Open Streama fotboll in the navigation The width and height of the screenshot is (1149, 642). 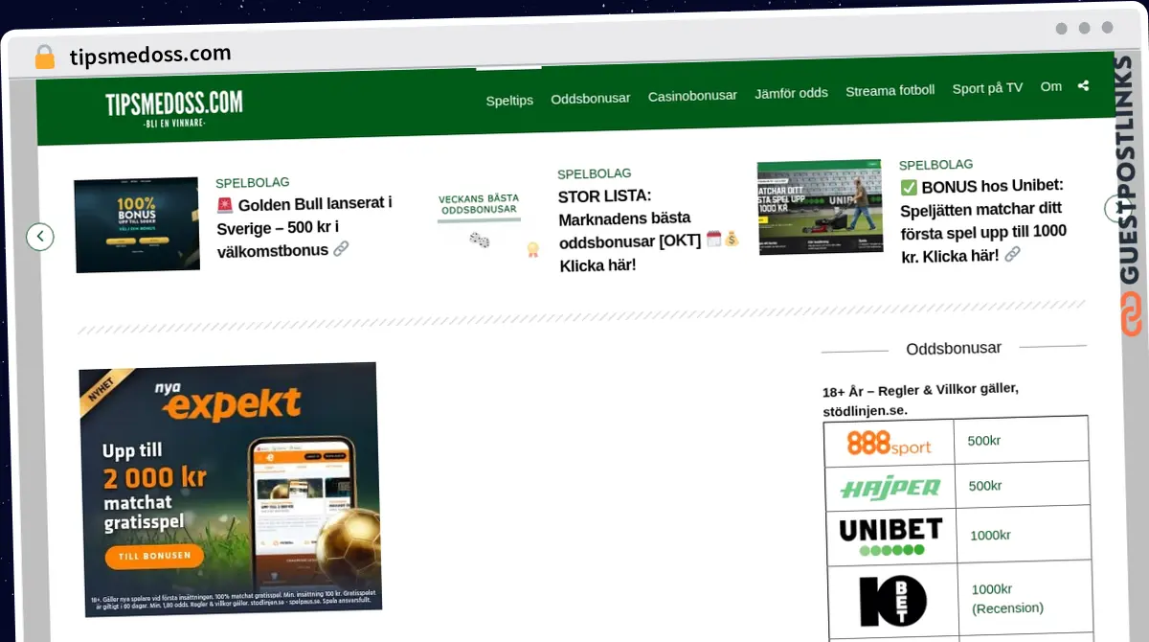pos(890,91)
